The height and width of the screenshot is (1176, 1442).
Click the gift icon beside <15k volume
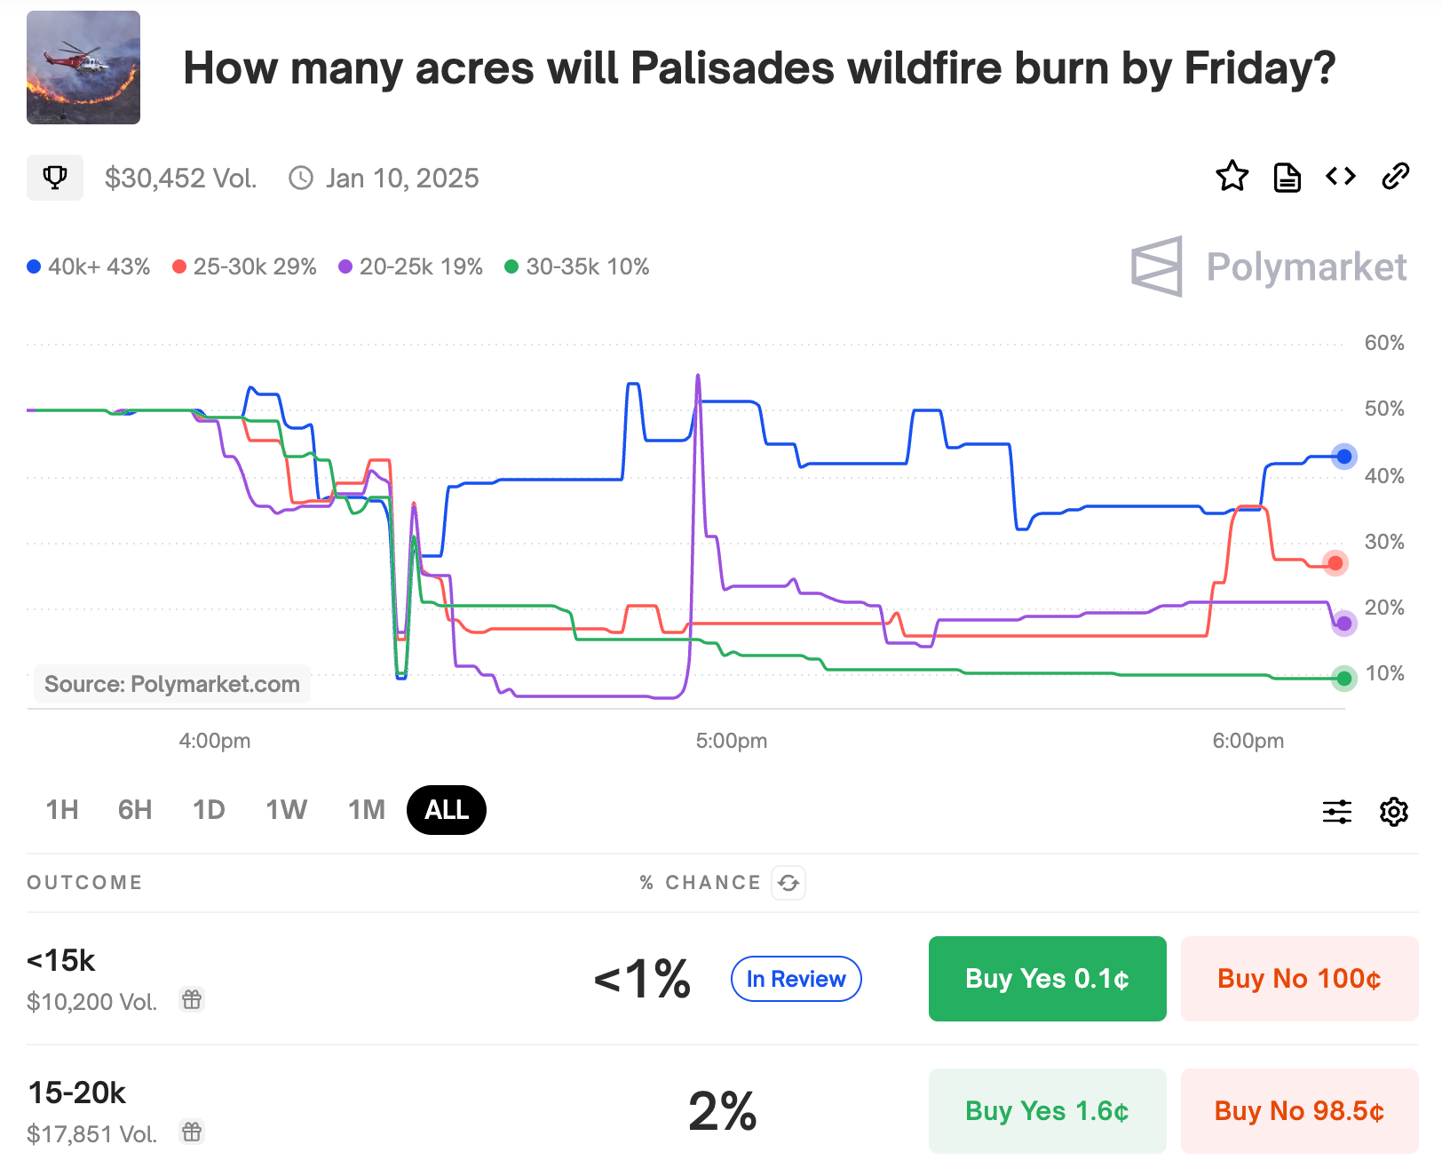(192, 999)
